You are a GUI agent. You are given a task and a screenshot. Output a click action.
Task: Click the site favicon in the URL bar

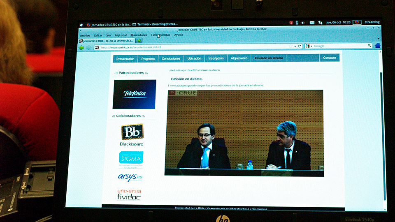97,47
